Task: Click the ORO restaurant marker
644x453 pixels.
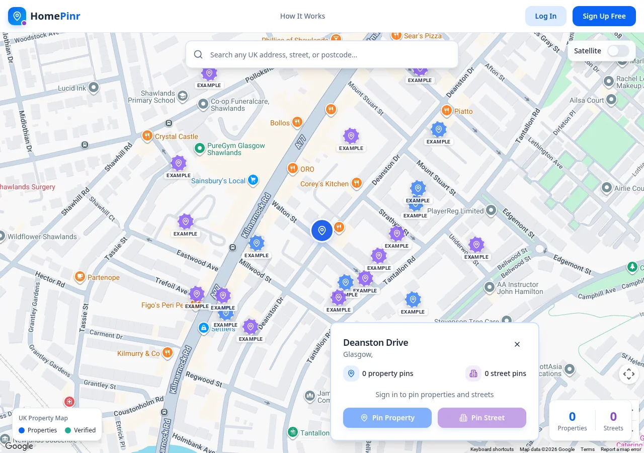Action: click(292, 168)
